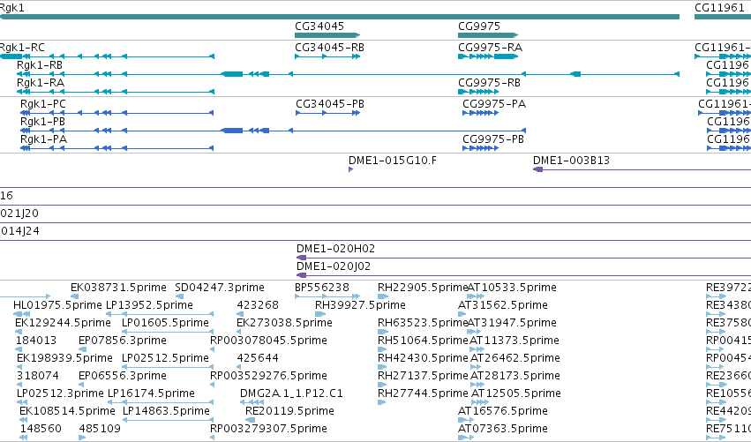
Task: Click the DMG2A.1_1.P12.C1 EST label
Action: click(292, 393)
